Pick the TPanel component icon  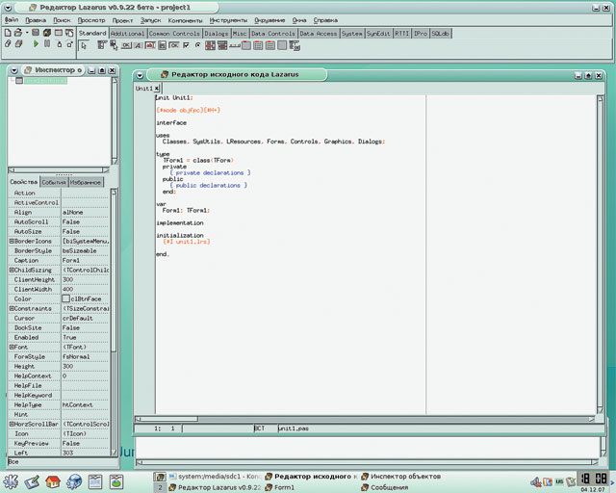(x=282, y=45)
